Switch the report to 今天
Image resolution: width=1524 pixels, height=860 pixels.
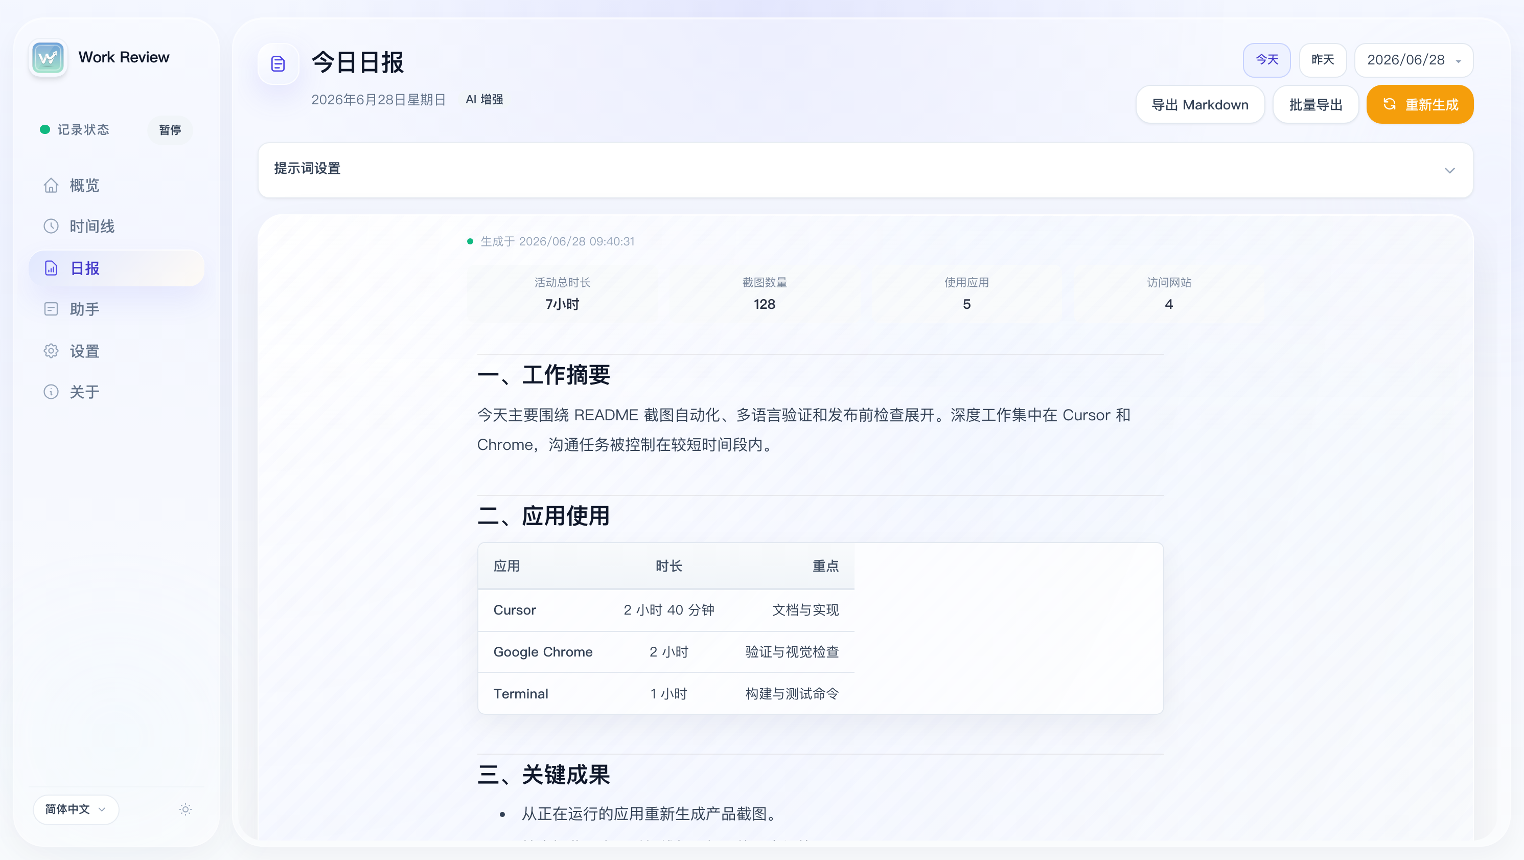coord(1266,60)
